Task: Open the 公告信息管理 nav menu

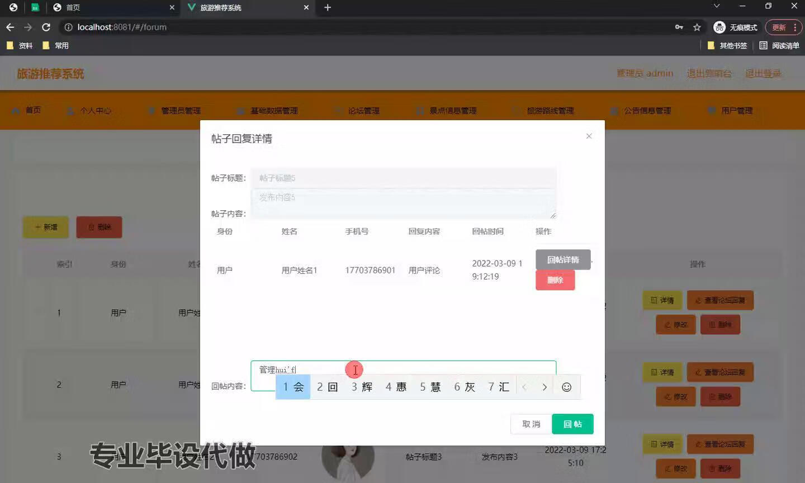Action: coord(641,110)
